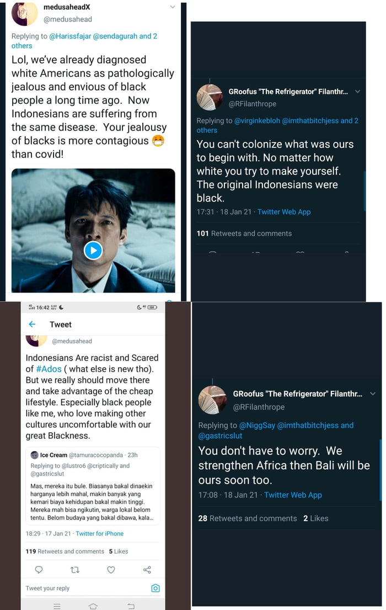
Task: Expand chevron menu on Bali tweet
Action: [373, 394]
